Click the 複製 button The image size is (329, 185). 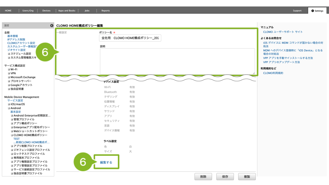coord(247,176)
